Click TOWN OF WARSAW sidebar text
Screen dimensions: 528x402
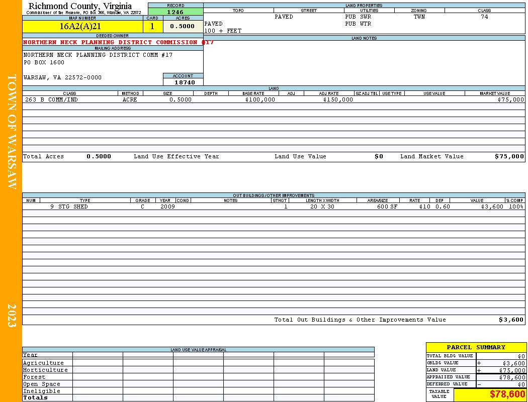[12, 132]
